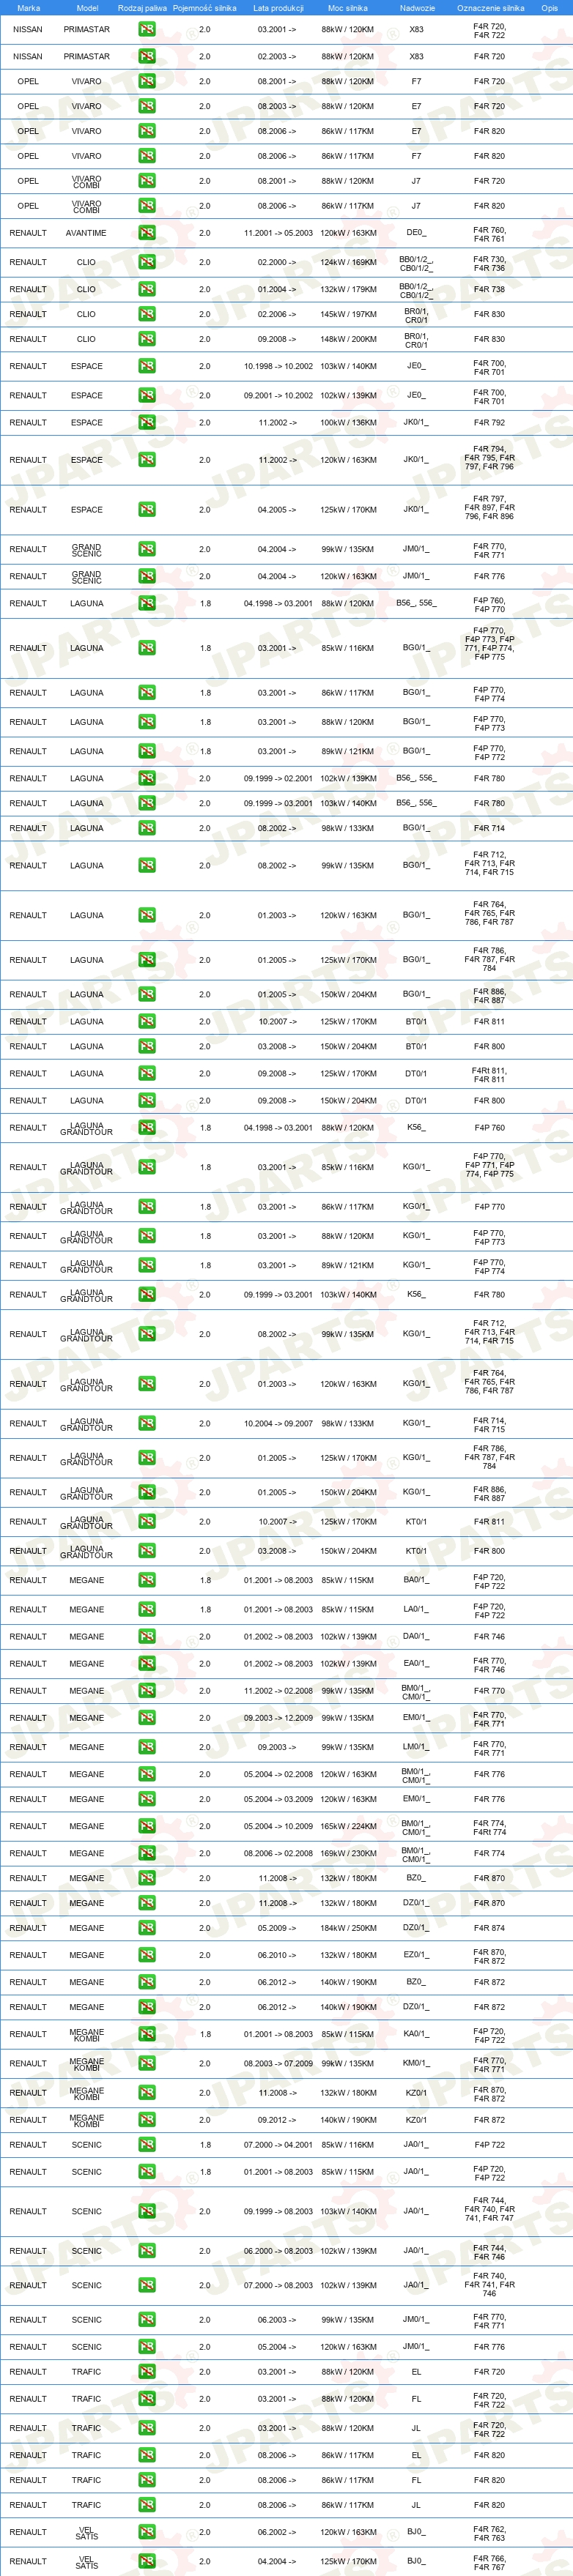Select the 'DE0_' body code cell

[416, 233]
